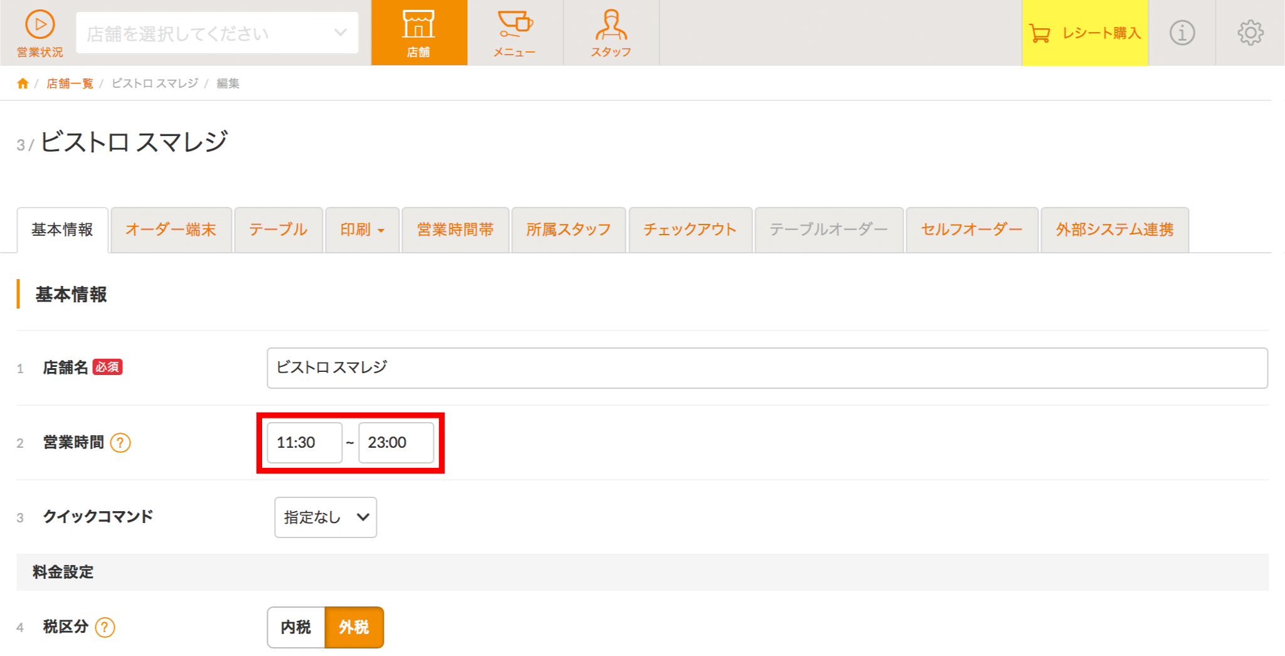Open the 店舗を選択してください dropdown
The image size is (1285, 656).
[x=217, y=33]
